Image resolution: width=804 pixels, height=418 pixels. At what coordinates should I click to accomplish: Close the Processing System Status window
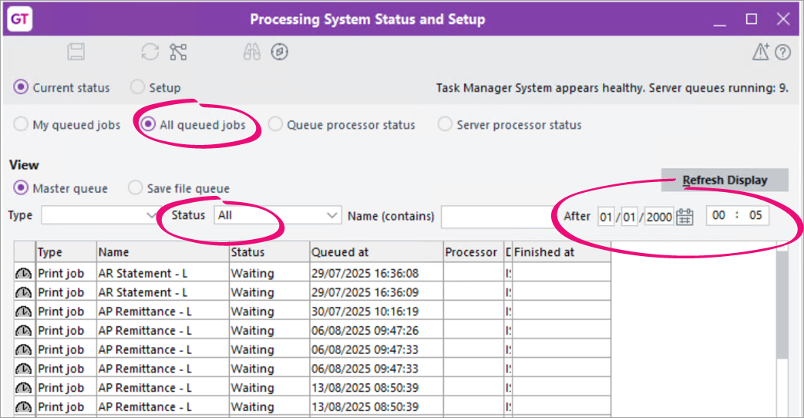[x=783, y=19]
